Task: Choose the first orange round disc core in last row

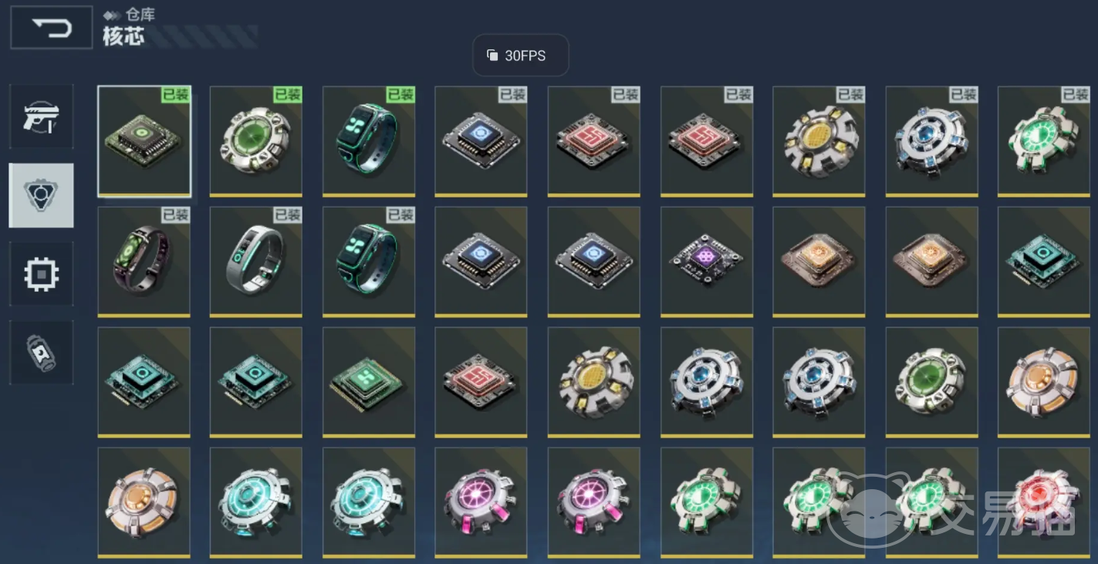Action: click(x=144, y=502)
